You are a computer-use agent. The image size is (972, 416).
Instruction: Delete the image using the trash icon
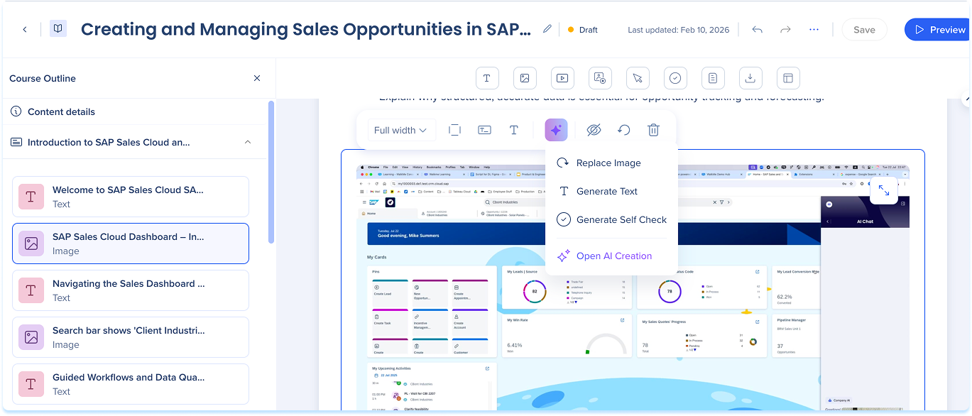[x=653, y=130]
